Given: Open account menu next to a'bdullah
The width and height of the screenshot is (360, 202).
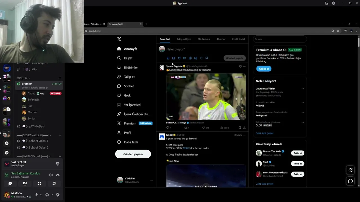Looking at the screenshot, I should click(x=152, y=180).
